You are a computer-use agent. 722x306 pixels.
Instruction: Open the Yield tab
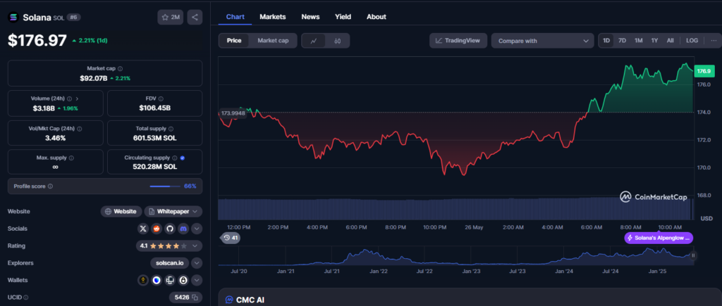pos(343,17)
